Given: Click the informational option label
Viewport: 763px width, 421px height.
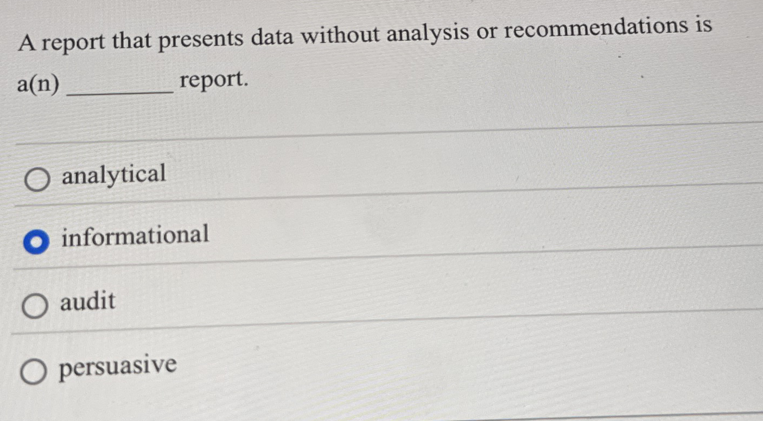Looking at the screenshot, I should click(135, 236).
